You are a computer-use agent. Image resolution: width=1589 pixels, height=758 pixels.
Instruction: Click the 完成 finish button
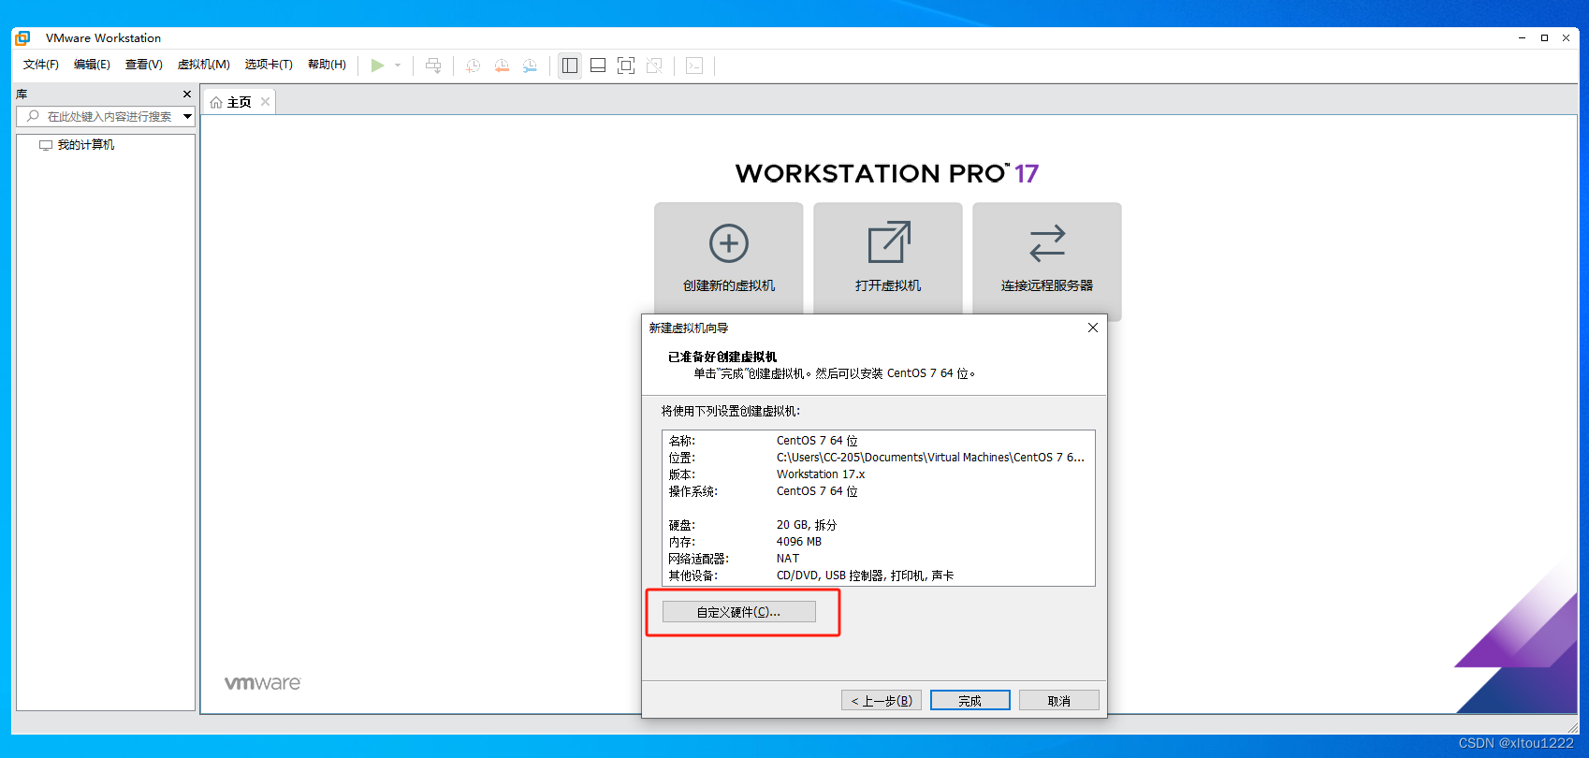point(970,701)
